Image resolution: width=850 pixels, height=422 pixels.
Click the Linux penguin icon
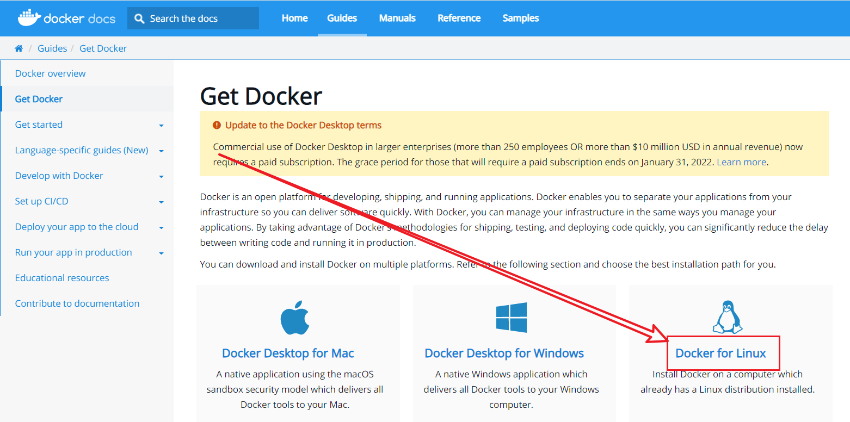tap(728, 316)
